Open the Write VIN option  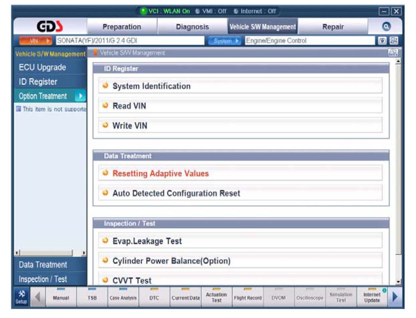[x=130, y=126]
